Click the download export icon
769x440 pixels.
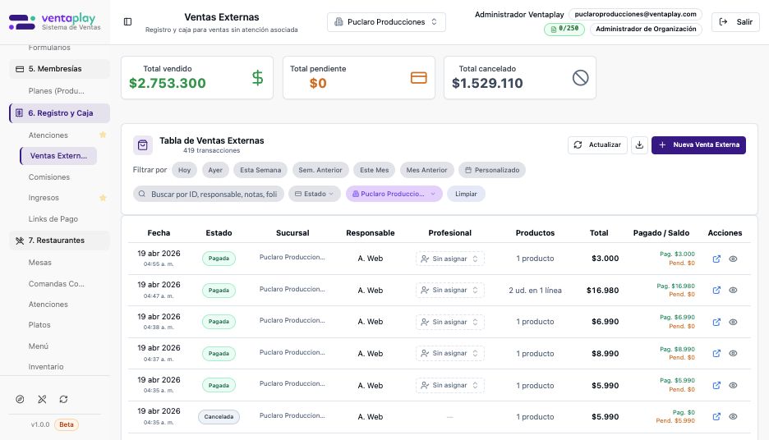(x=639, y=145)
